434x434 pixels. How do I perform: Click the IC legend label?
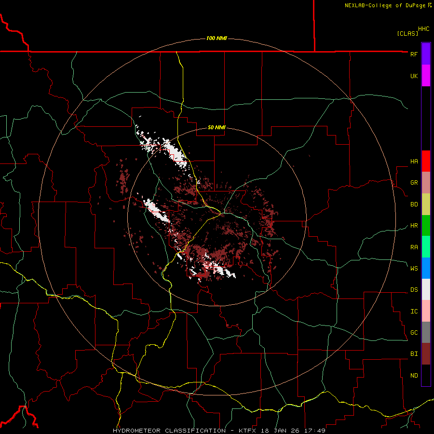point(414,312)
